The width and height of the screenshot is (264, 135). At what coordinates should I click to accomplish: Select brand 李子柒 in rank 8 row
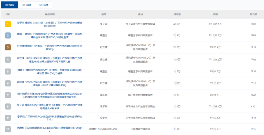pos(103,106)
